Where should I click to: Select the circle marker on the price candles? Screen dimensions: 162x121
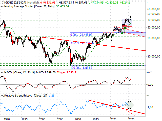(x=127, y=26)
